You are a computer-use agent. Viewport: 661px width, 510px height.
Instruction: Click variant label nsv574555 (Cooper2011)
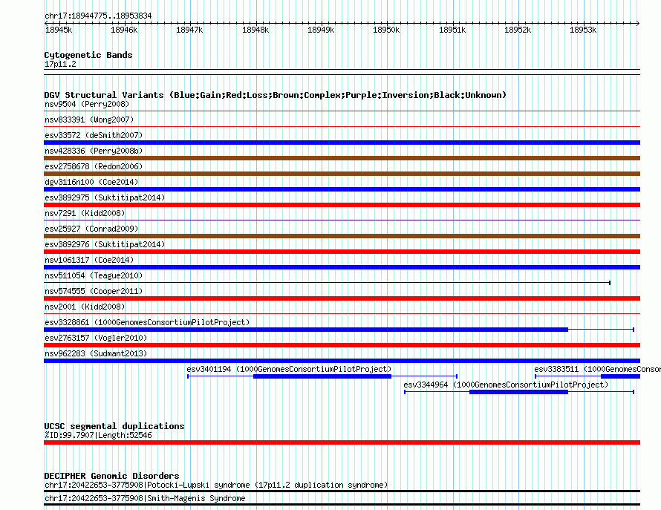[94, 291]
